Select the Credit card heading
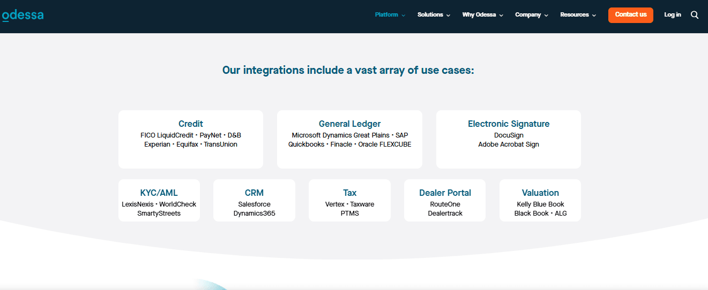Viewport: 708px width, 290px height. [x=191, y=124]
